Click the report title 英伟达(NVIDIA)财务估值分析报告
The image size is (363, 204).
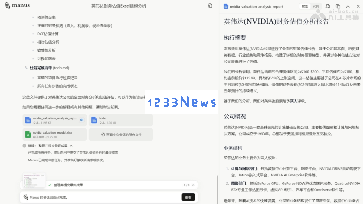[x=276, y=21]
